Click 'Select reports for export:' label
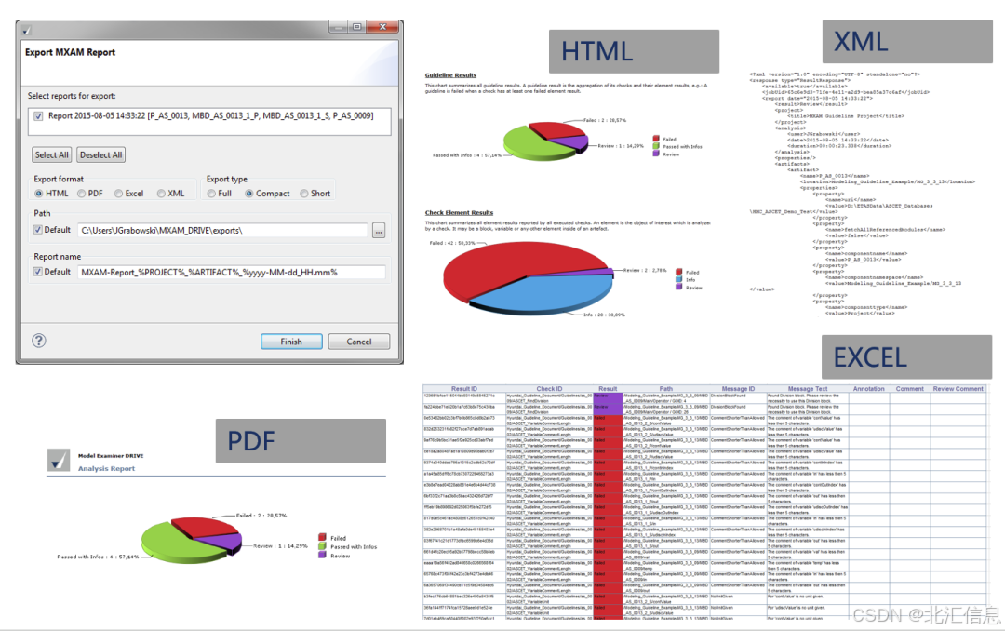This screenshot has height=631, width=1005. point(72,96)
